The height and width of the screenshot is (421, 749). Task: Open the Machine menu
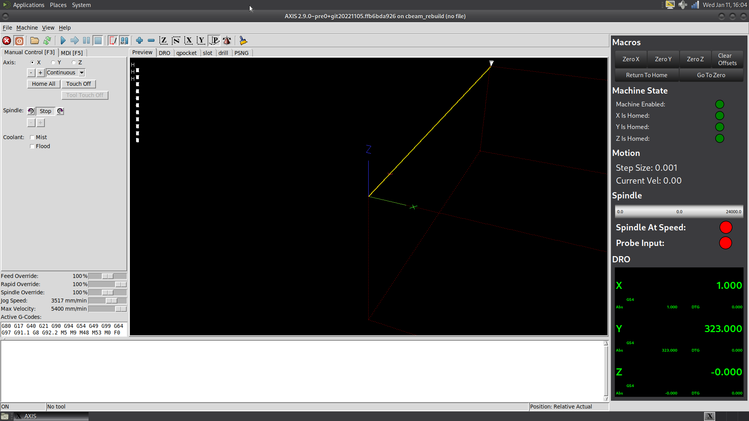point(27,28)
